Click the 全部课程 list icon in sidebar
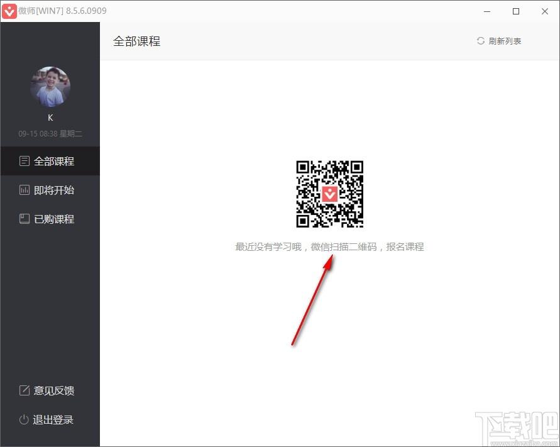 pyautogui.click(x=25, y=161)
